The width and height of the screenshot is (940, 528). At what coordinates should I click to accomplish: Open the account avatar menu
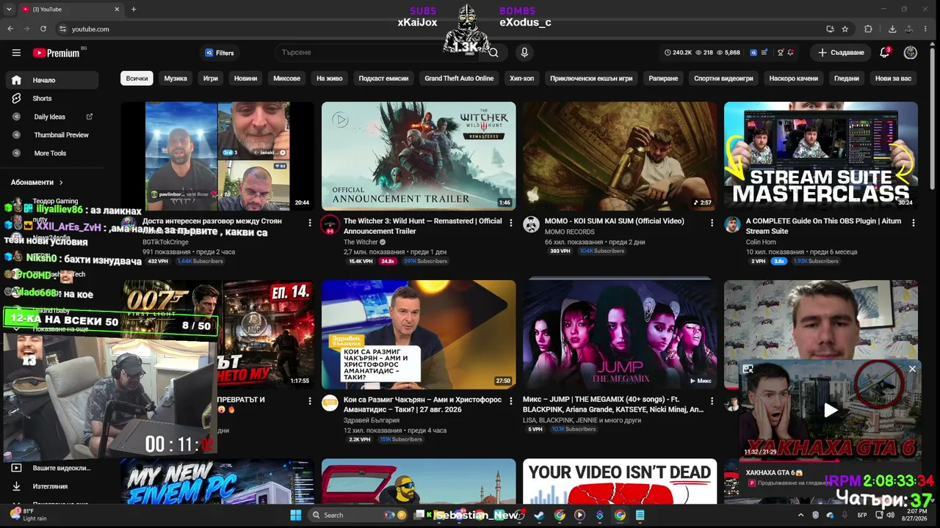(911, 53)
